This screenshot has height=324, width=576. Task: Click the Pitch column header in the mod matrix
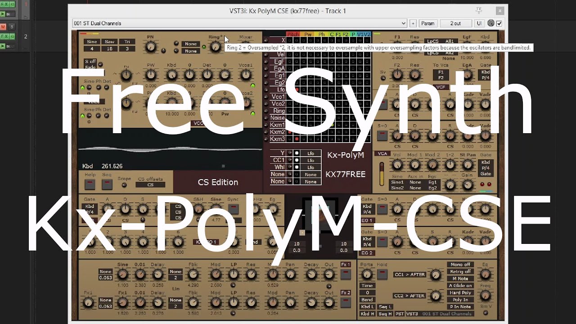[x=293, y=34]
